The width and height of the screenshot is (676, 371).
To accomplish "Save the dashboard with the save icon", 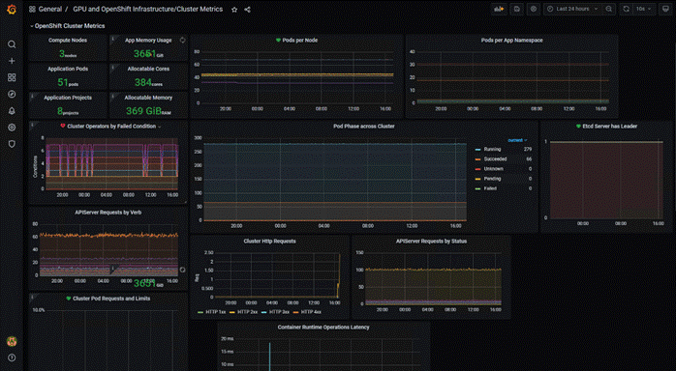I will point(517,9).
